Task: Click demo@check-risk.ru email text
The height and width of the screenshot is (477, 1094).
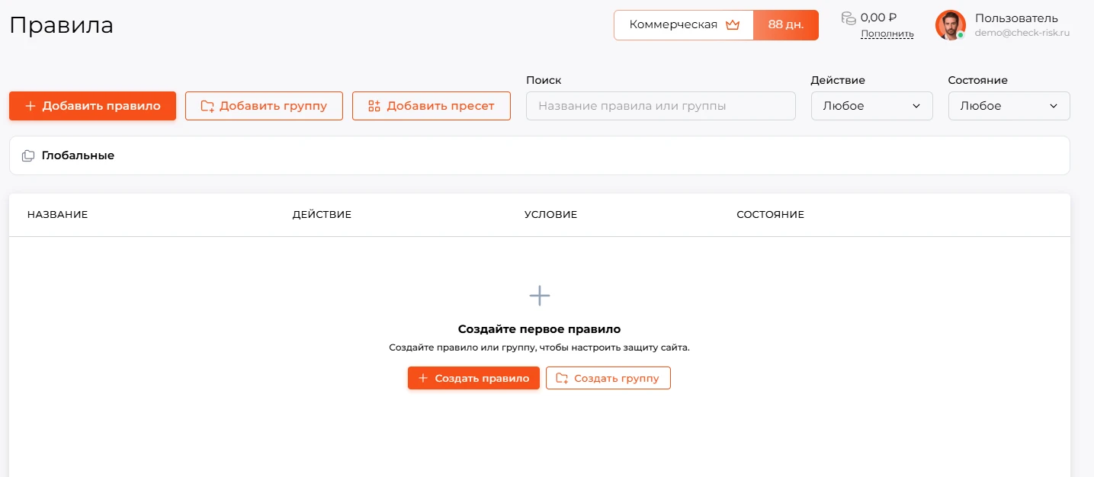Action: tap(1022, 33)
